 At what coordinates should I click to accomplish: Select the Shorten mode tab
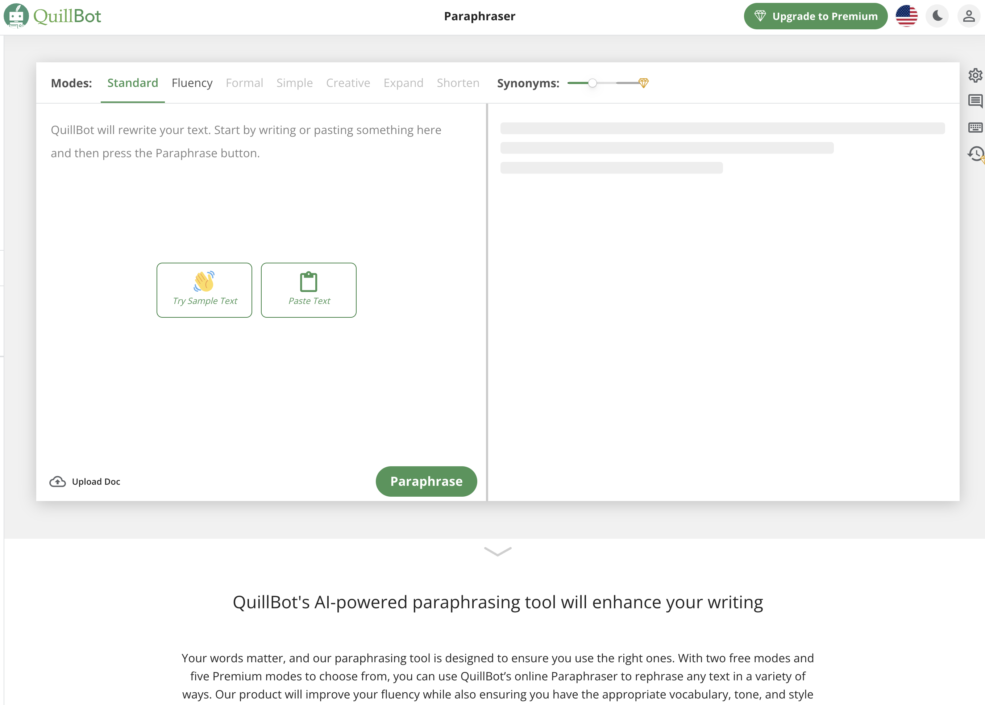(x=458, y=83)
